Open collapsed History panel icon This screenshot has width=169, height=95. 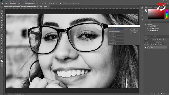click(x=142, y=8)
